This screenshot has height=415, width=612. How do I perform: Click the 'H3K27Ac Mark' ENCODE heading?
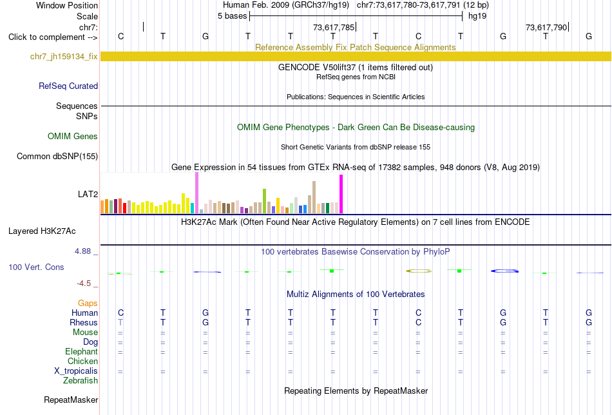click(356, 222)
